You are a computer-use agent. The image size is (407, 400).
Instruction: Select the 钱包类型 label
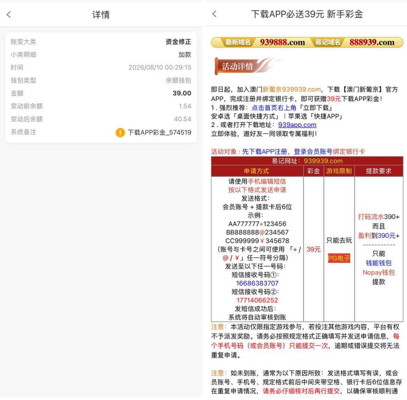coord(23,80)
